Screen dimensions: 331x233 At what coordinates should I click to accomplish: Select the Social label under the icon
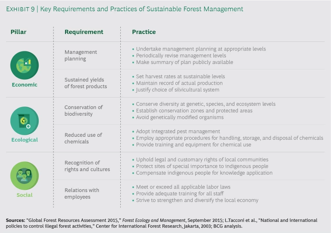click(25, 195)
